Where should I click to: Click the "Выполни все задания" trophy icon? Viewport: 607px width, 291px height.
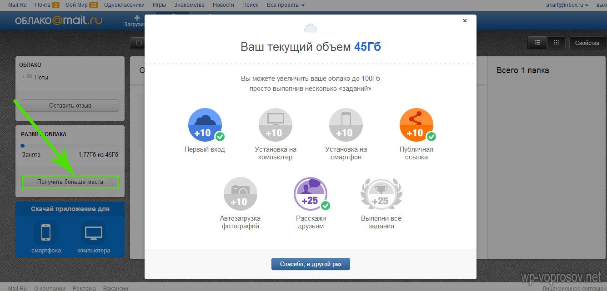381,194
